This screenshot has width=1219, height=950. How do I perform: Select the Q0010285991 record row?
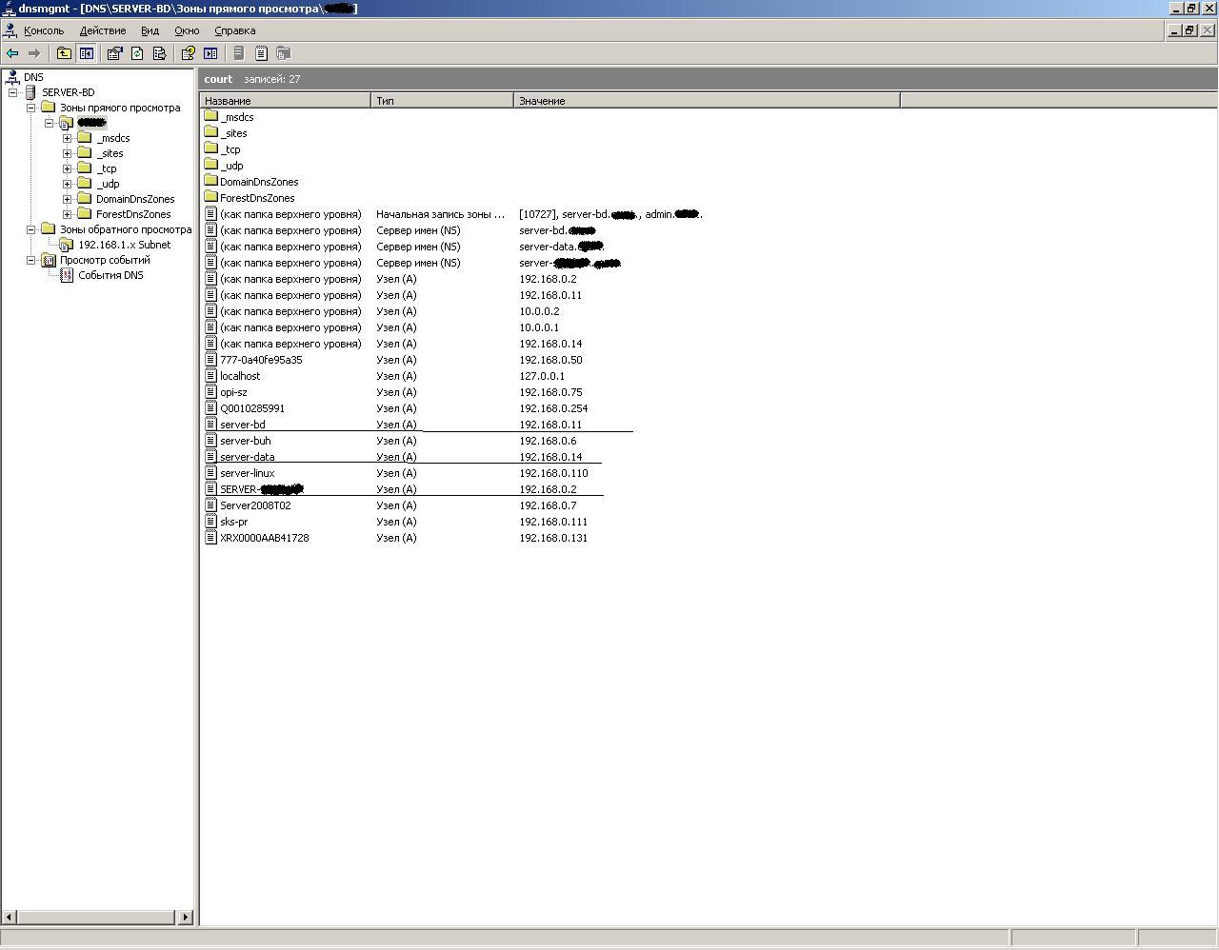(396, 408)
